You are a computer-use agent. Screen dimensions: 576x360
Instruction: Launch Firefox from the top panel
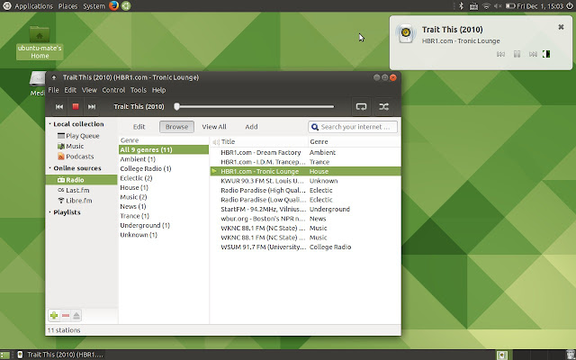click(x=114, y=6)
